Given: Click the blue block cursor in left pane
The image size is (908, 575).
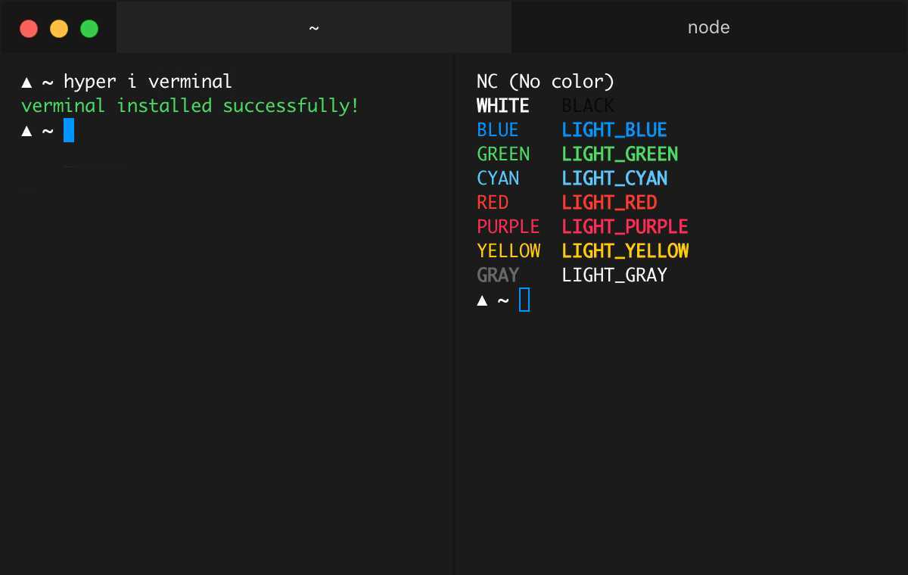Looking at the screenshot, I should (69, 130).
